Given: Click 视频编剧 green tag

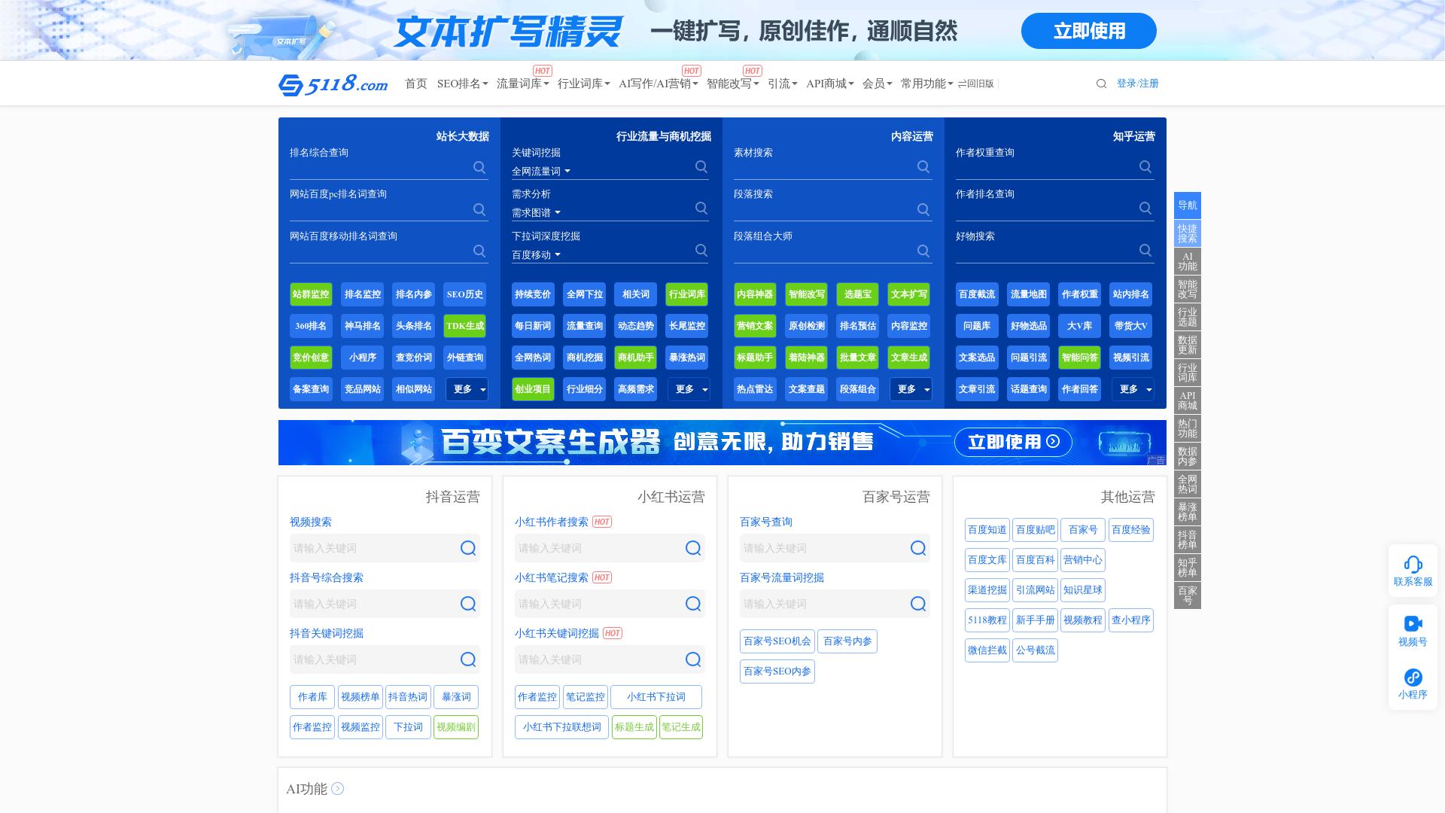Looking at the screenshot, I should click(456, 727).
